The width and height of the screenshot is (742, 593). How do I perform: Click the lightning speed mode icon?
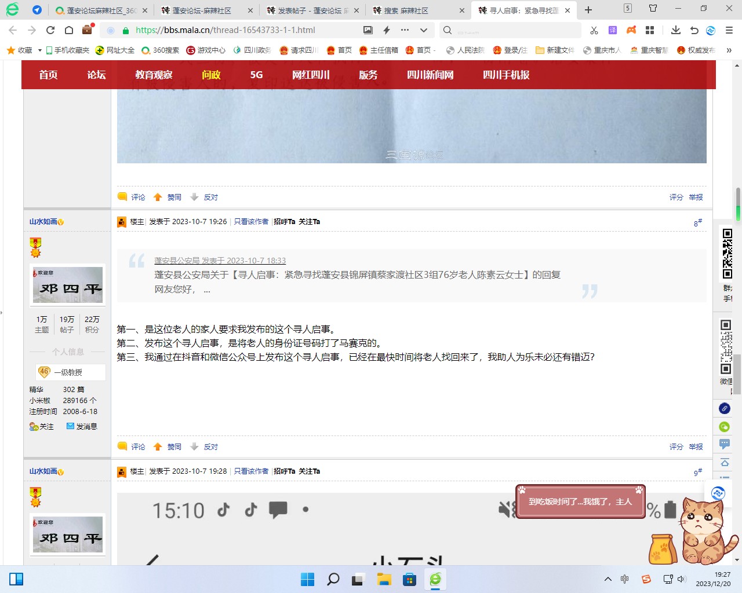387,30
